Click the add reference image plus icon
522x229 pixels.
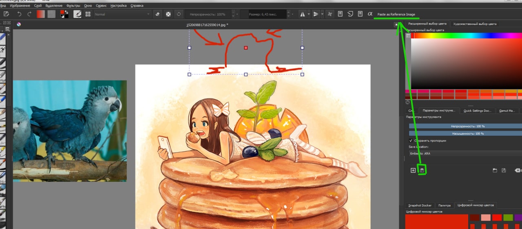[x=413, y=170]
